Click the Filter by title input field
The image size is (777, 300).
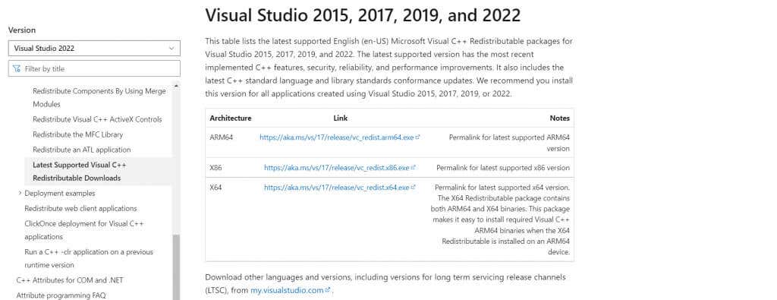(x=94, y=68)
